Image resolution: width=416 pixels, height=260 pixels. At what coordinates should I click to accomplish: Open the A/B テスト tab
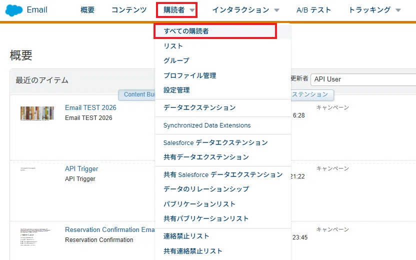click(x=313, y=10)
